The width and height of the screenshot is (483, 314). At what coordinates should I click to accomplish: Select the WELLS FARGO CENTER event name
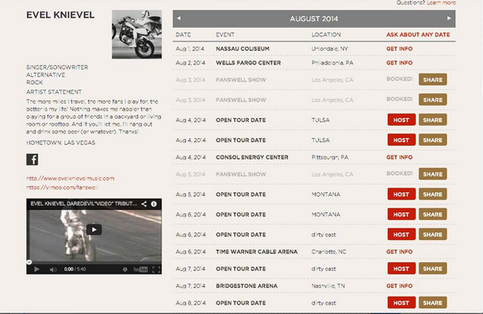[248, 62]
